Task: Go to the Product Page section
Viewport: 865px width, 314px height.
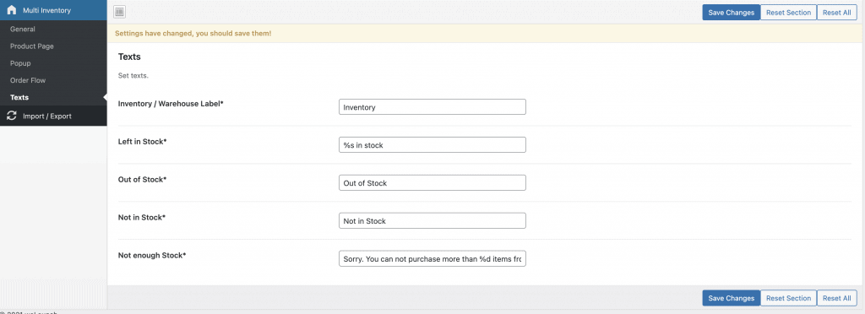Action: click(x=32, y=46)
